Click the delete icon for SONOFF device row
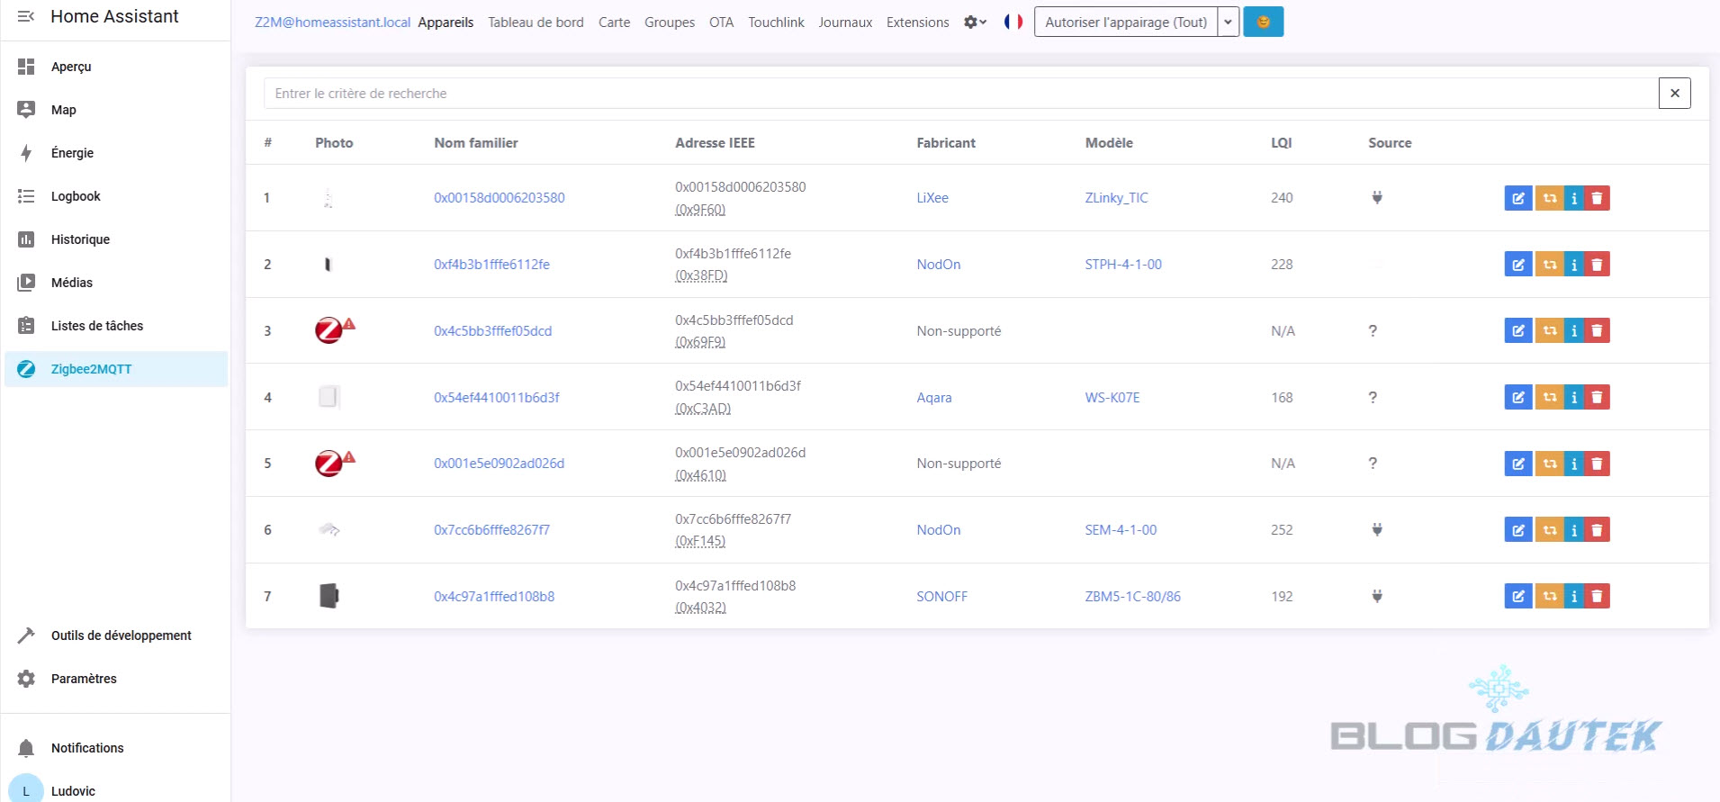Viewport: 1720px width, 802px height. point(1597,596)
